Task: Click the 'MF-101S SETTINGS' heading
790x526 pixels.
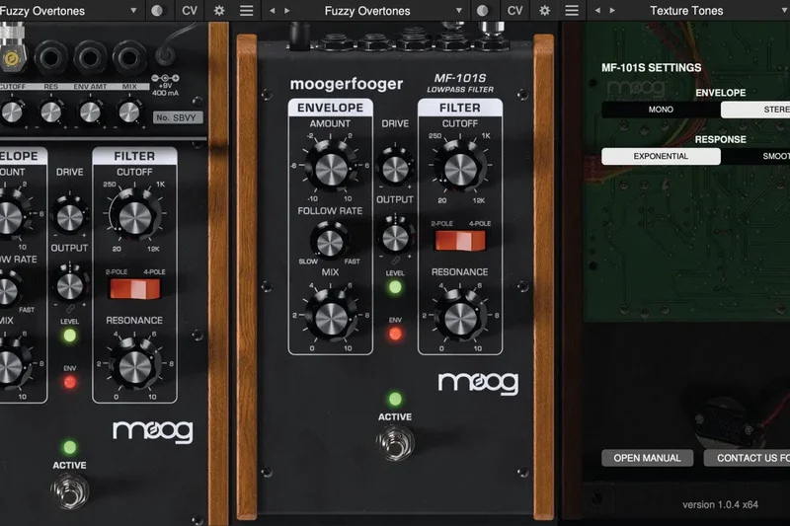Action: tap(651, 67)
